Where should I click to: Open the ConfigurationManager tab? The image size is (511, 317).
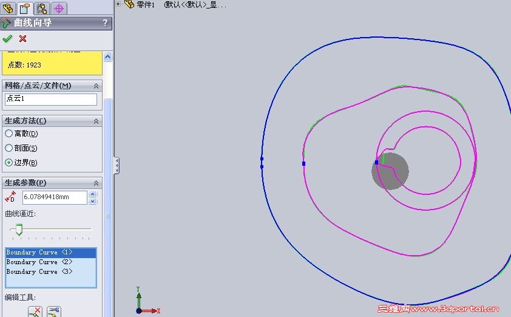42,8
